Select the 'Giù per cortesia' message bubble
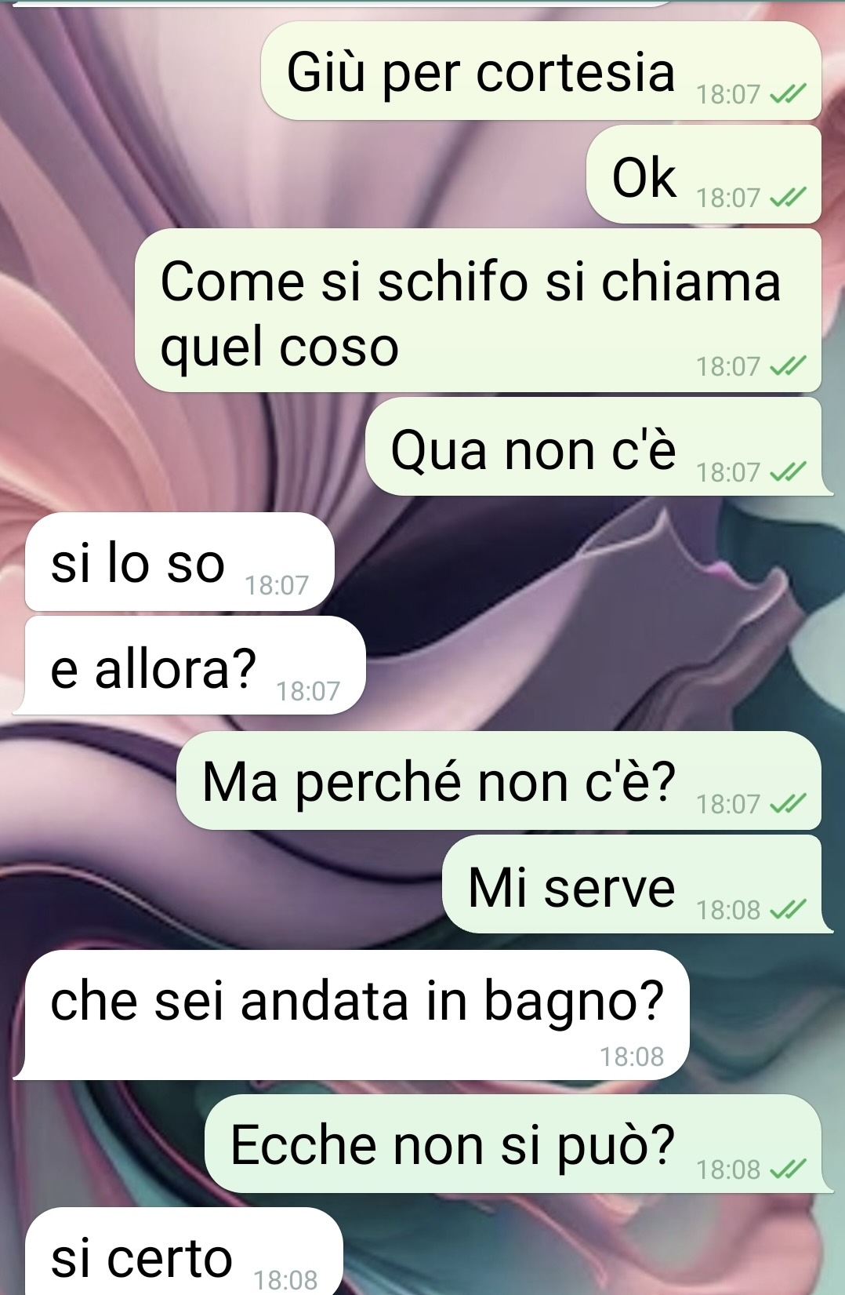The height and width of the screenshot is (1295, 845). coord(541,71)
